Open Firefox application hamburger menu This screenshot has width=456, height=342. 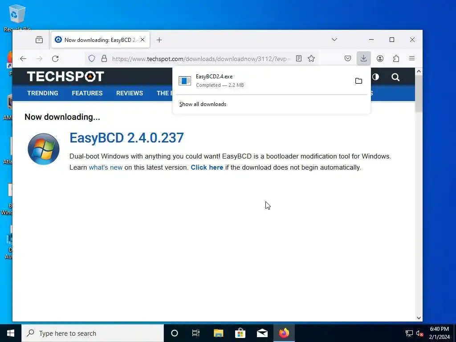click(412, 58)
